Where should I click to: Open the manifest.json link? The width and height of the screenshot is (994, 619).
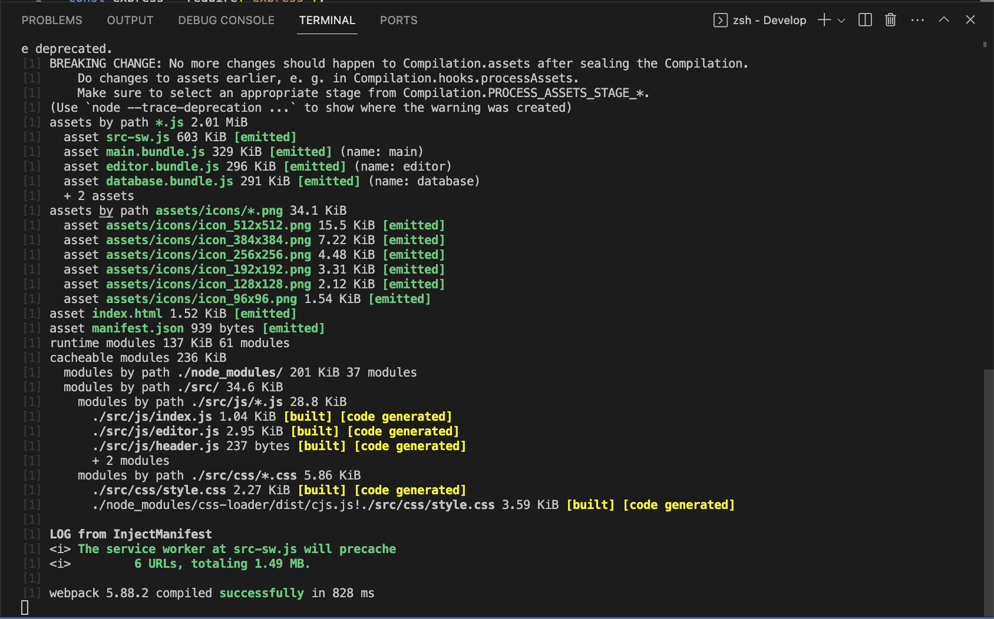tap(137, 328)
